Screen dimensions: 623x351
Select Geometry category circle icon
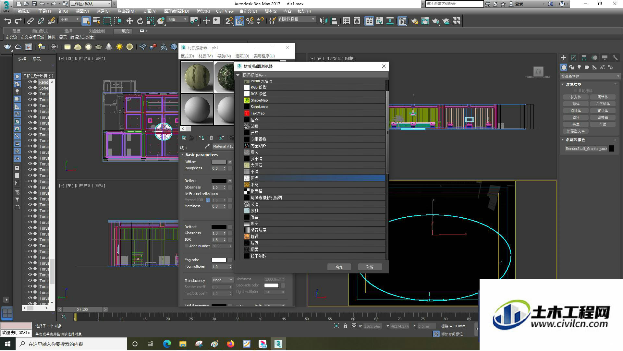564,67
